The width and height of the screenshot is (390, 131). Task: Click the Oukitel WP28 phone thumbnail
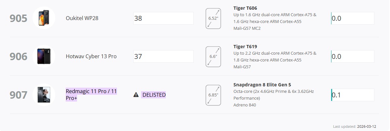44,18
